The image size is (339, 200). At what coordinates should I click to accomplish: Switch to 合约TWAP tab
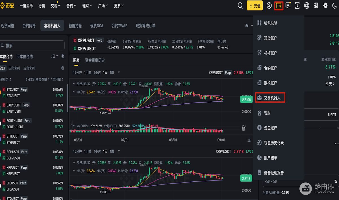(119, 26)
